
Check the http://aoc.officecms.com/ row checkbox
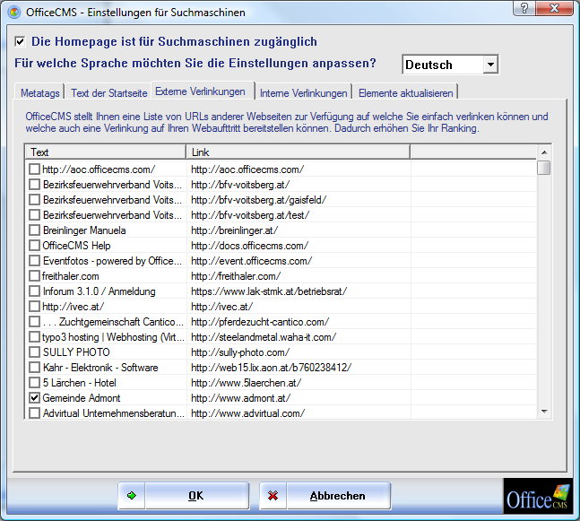(34, 169)
